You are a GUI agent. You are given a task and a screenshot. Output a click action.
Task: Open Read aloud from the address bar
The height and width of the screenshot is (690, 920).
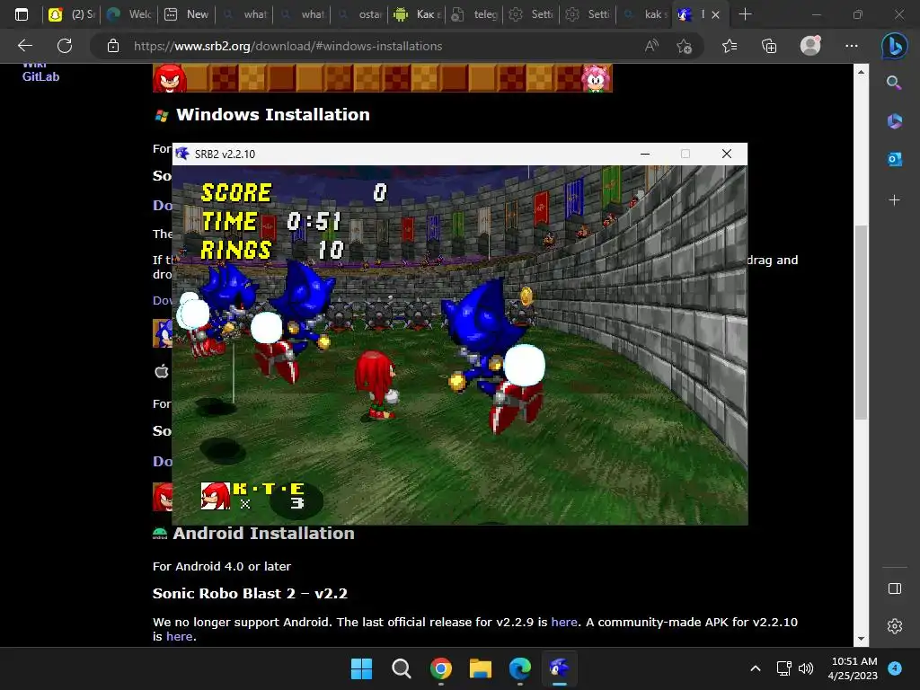651,46
